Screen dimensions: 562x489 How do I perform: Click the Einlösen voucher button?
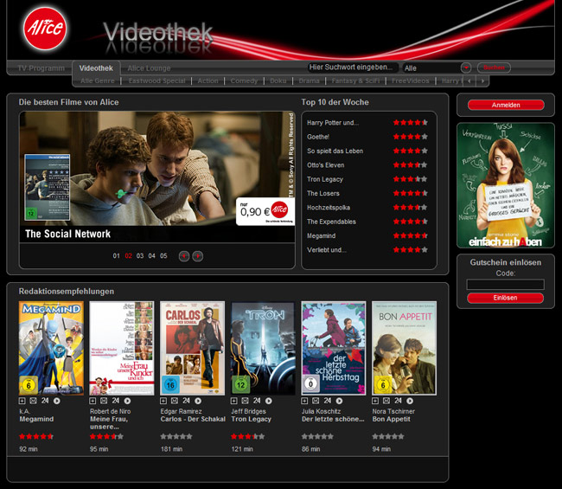506,298
